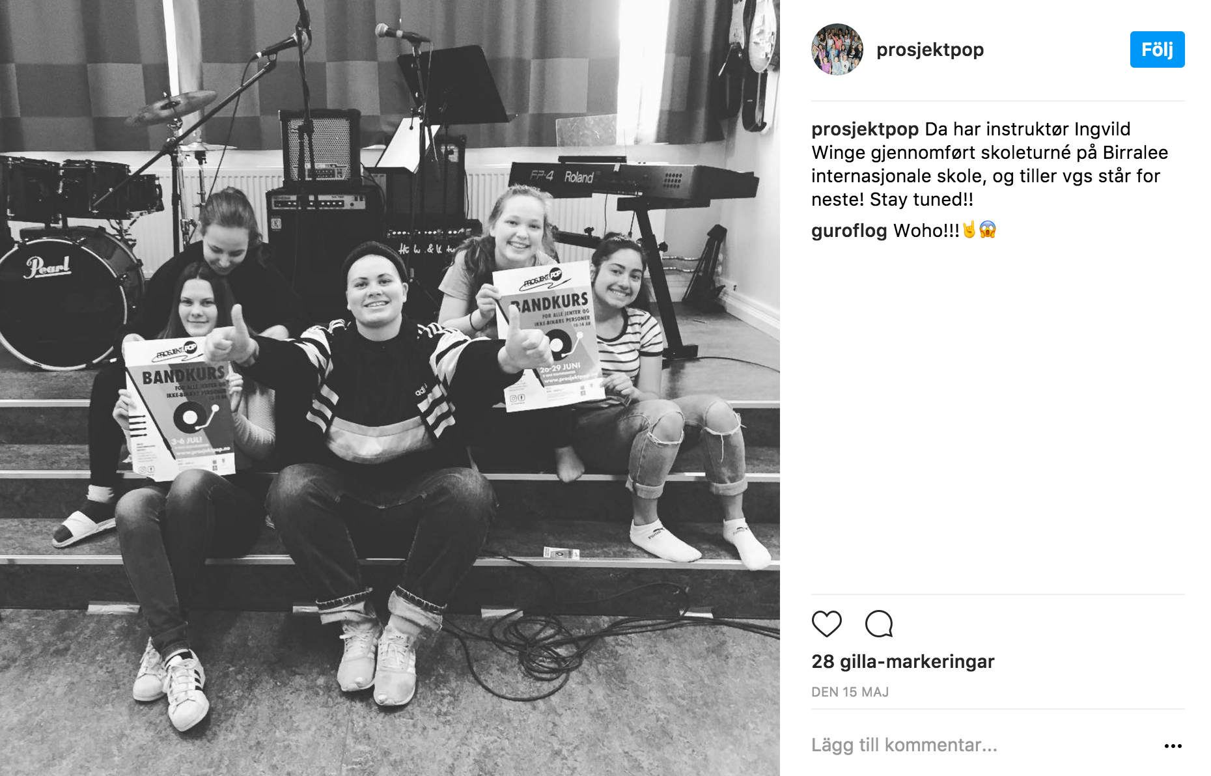This screenshot has width=1211, height=776.
Task: Click the rock hand emoji in the comment
Action: (x=969, y=230)
